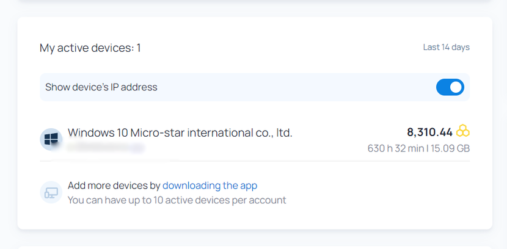The height and width of the screenshot is (249, 507).
Task: Toggle the Show device's IP address switch
Action: pyautogui.click(x=450, y=87)
